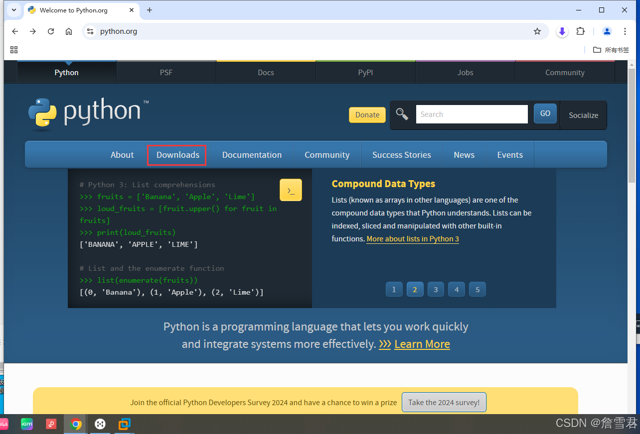640x434 pixels.
Task: Switch to the Community top tab
Action: tap(565, 72)
